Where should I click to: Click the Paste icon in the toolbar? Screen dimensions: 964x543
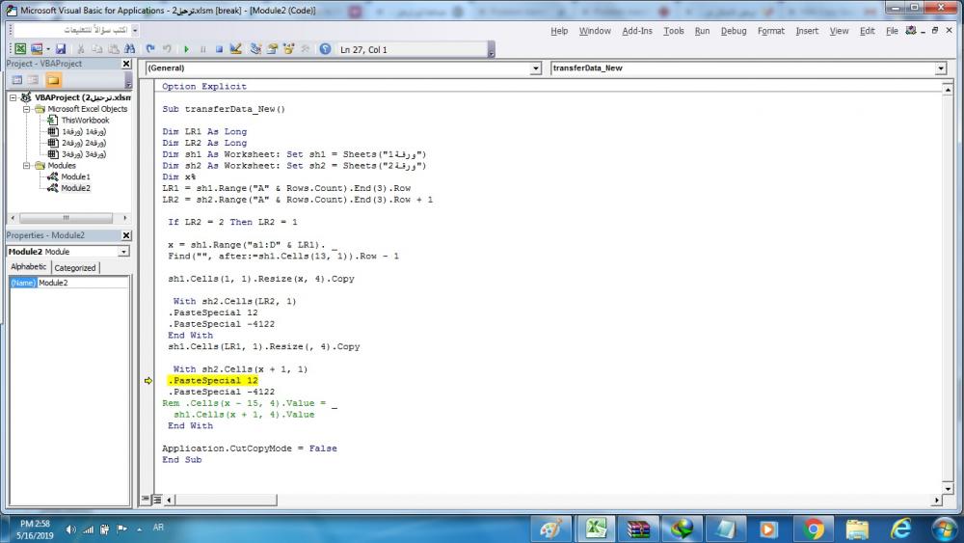pos(113,49)
